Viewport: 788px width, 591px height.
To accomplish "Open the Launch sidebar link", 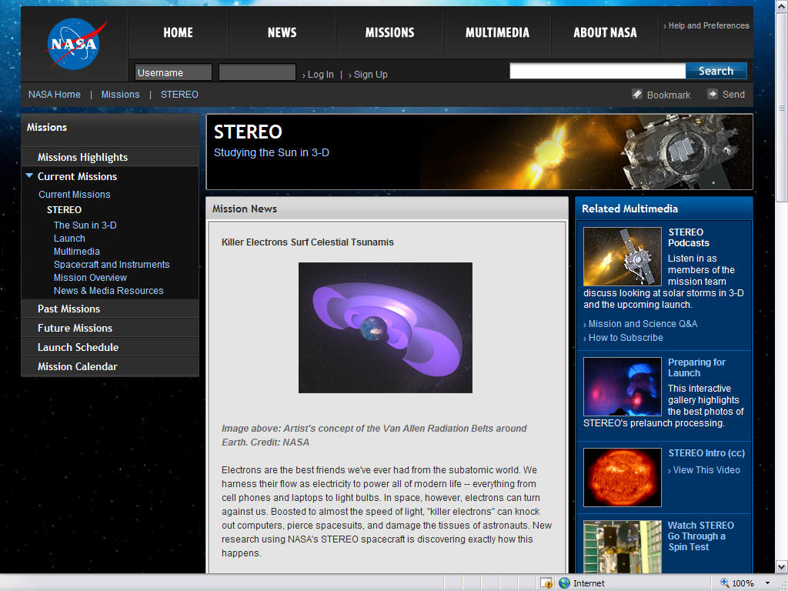I will pyautogui.click(x=69, y=239).
